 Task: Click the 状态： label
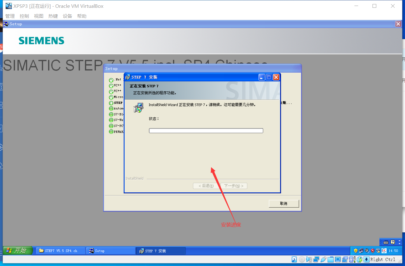tap(154, 119)
